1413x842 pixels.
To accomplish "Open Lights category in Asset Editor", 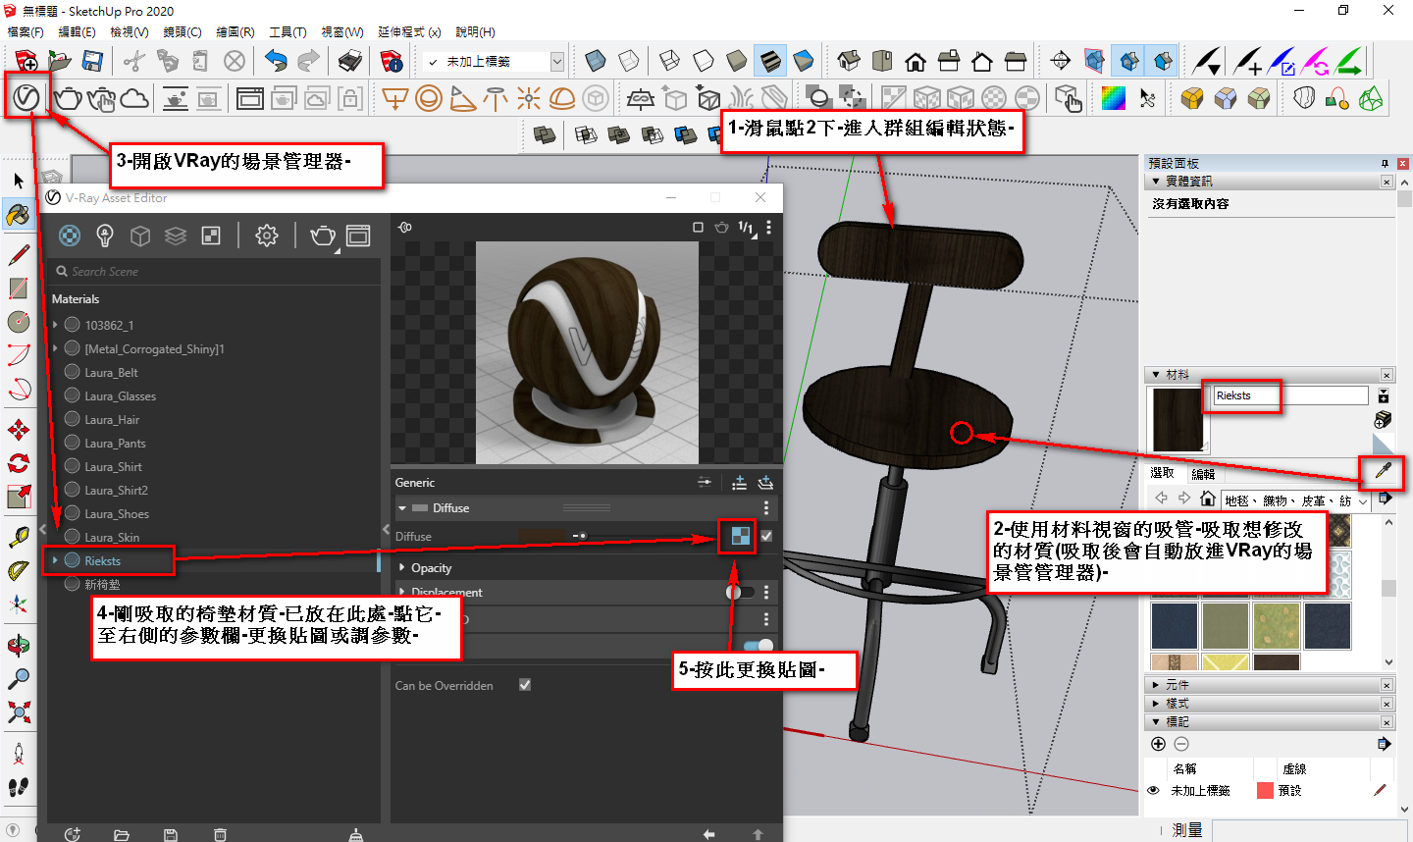I will [105, 236].
